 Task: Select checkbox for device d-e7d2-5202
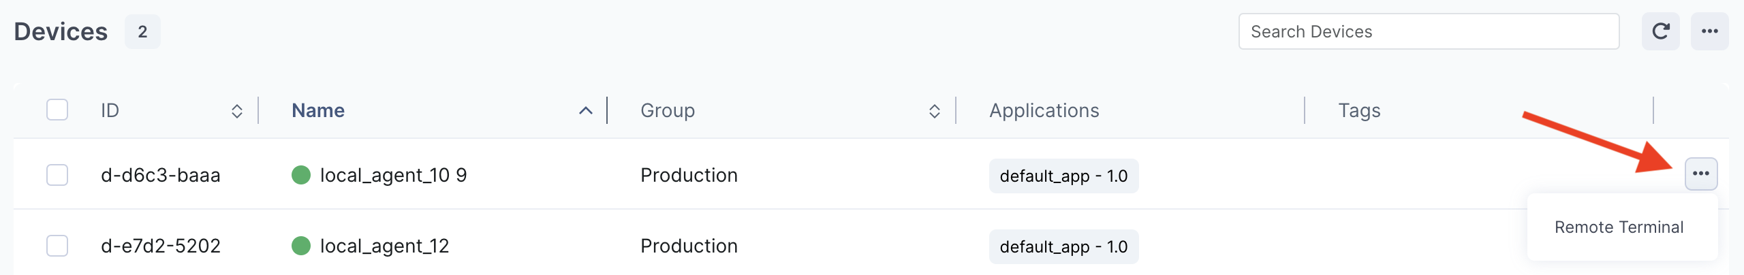57,246
